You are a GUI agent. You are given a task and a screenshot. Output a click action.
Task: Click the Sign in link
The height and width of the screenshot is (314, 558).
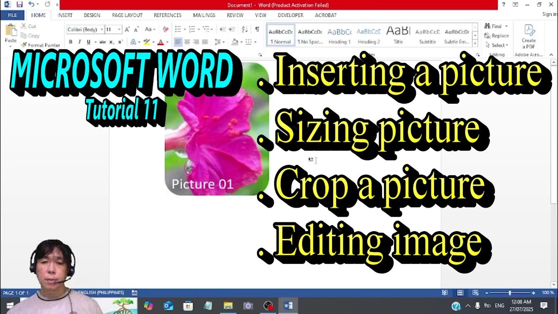coord(549,14)
